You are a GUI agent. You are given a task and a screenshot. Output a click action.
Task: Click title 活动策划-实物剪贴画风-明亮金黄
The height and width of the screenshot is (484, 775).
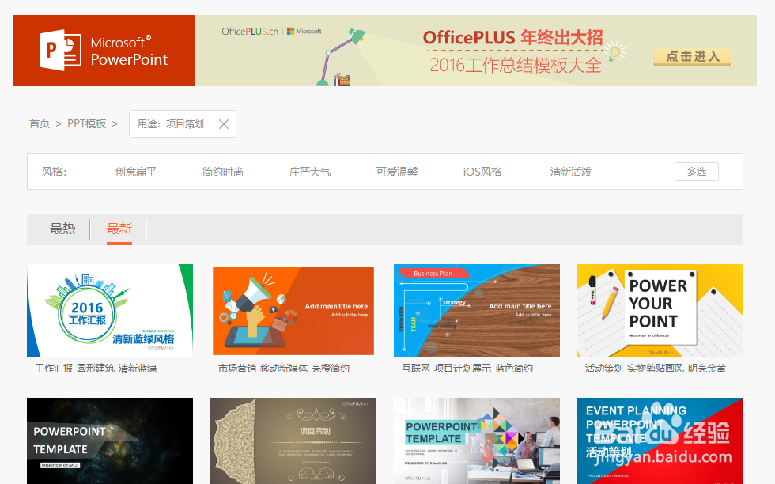click(656, 369)
